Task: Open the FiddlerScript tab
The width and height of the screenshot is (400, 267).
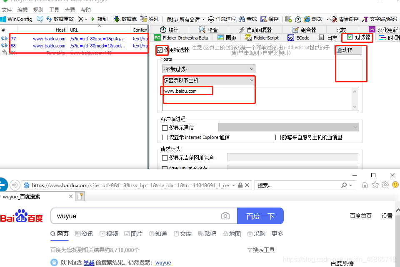Action: tap(262, 38)
